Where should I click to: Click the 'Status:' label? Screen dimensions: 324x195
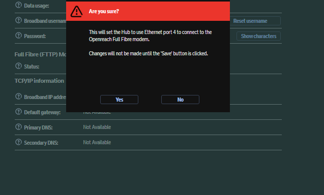(x=32, y=67)
